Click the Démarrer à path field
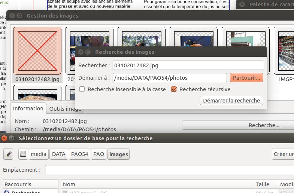 [x=170, y=78]
